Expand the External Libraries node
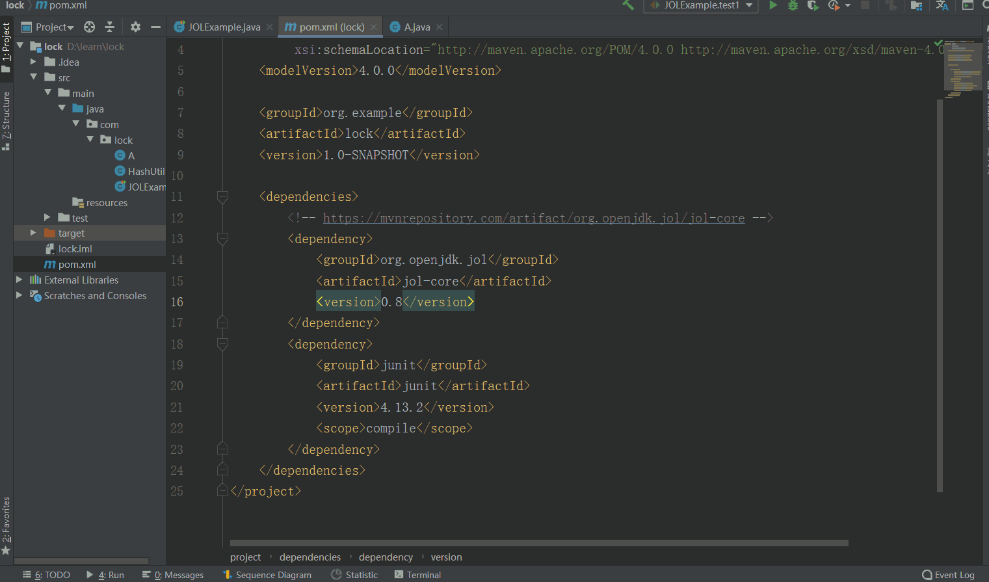Image resolution: width=989 pixels, height=582 pixels. coord(19,280)
